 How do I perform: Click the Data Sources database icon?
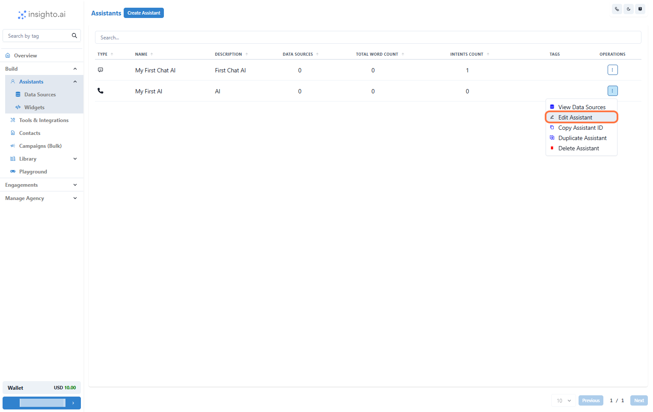pos(18,94)
